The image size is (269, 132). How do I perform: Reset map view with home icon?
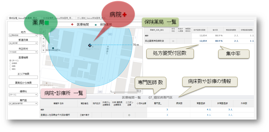coord(44,46)
